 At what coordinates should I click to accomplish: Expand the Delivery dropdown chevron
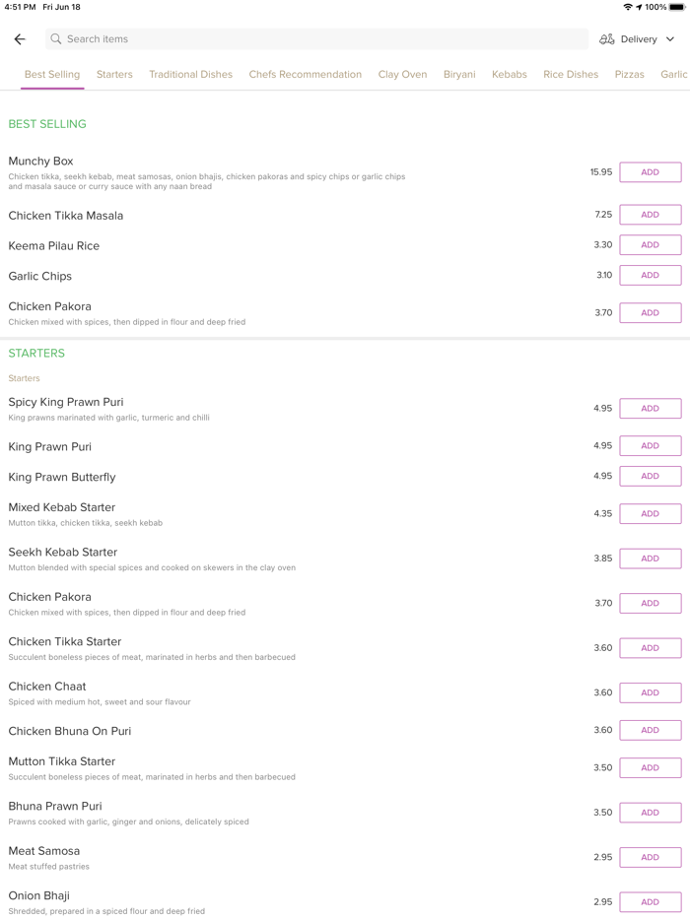click(670, 39)
